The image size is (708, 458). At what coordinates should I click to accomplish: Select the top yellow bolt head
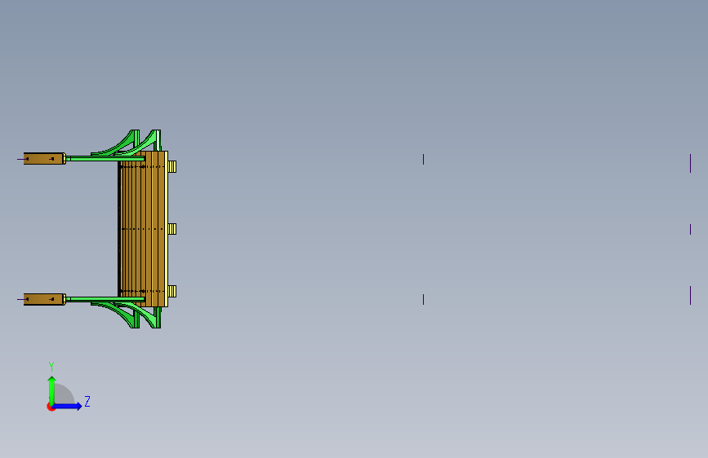(172, 167)
